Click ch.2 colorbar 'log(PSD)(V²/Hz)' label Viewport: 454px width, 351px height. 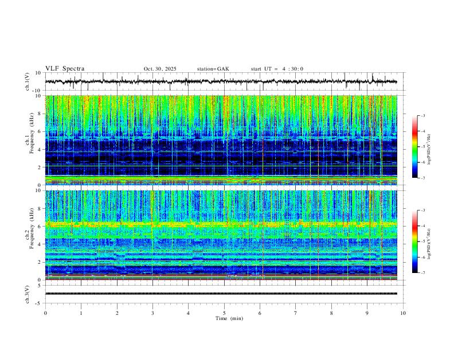(x=429, y=244)
